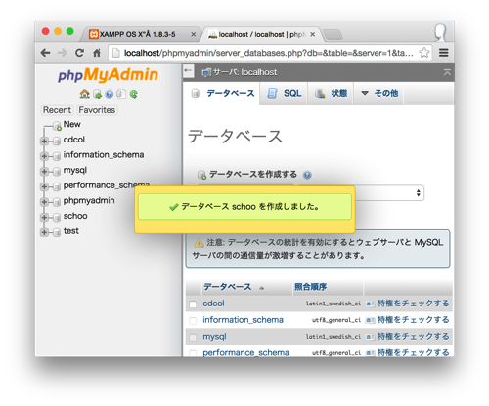Expand the cdcol database tree node
The height and width of the screenshot is (406, 489).
coord(44,141)
